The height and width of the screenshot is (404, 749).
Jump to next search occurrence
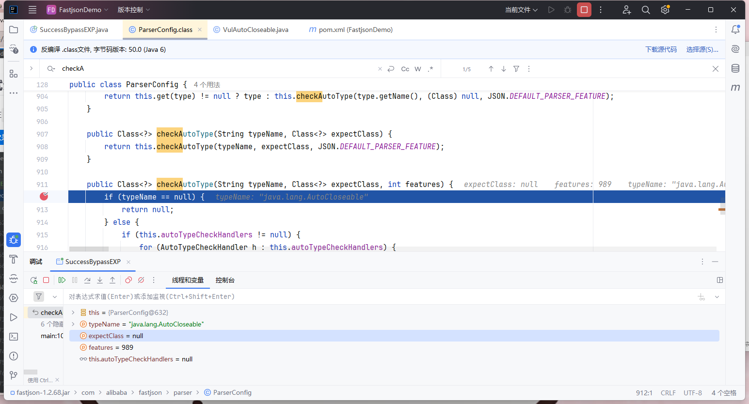[504, 69]
